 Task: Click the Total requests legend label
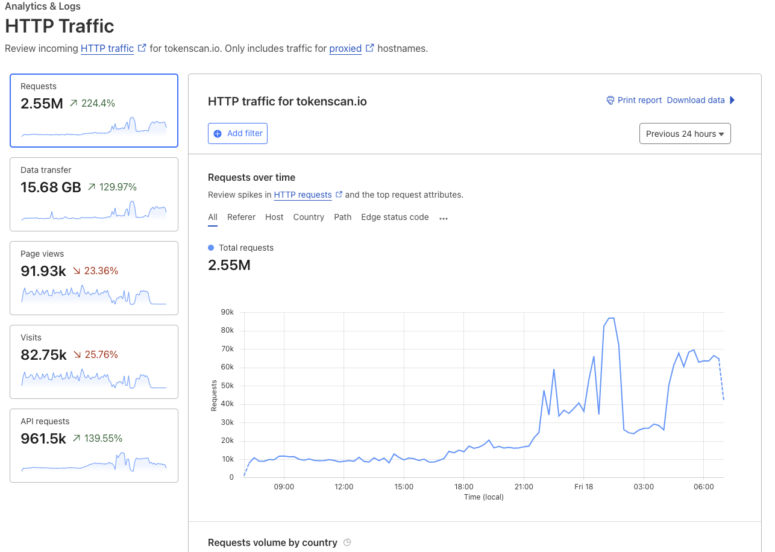pos(246,248)
